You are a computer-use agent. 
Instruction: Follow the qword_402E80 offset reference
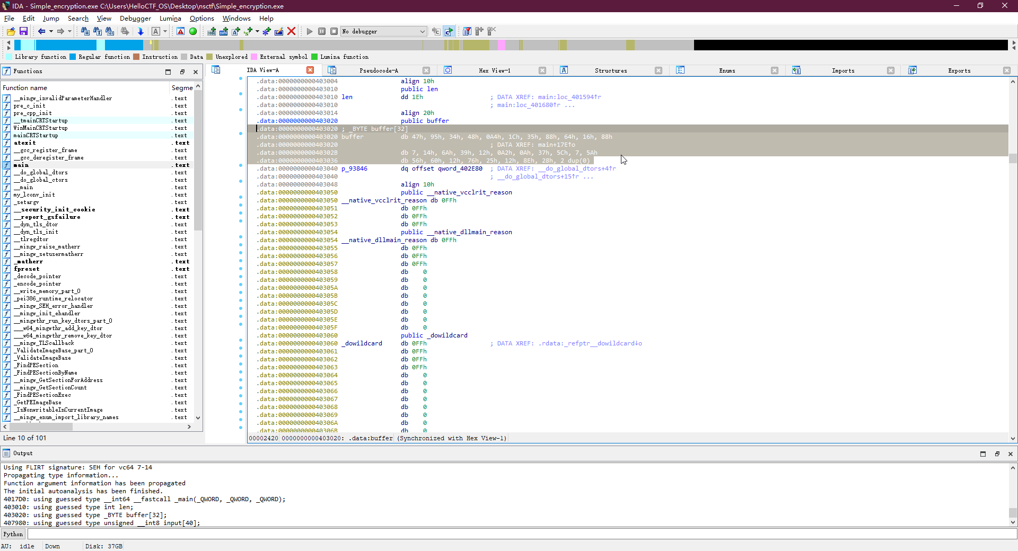coord(460,169)
